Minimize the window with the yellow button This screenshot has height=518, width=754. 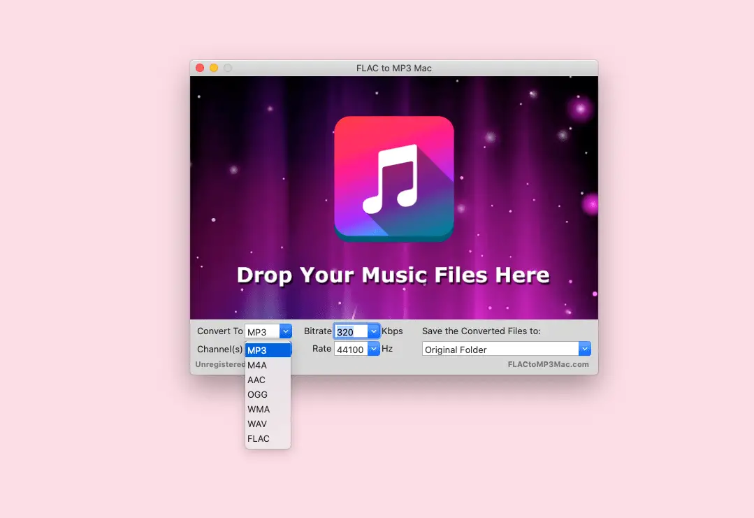[214, 68]
